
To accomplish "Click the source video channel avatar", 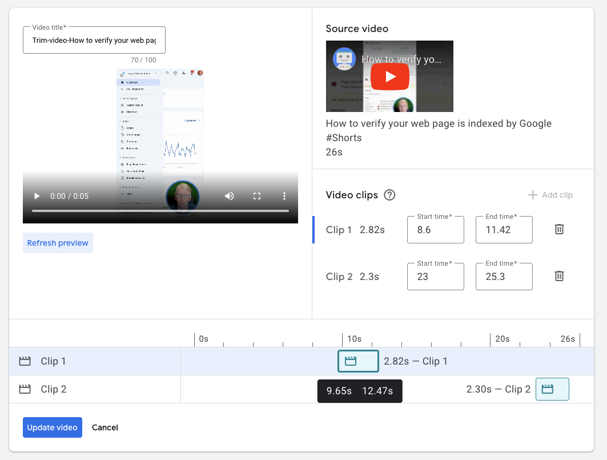I will pos(344,59).
